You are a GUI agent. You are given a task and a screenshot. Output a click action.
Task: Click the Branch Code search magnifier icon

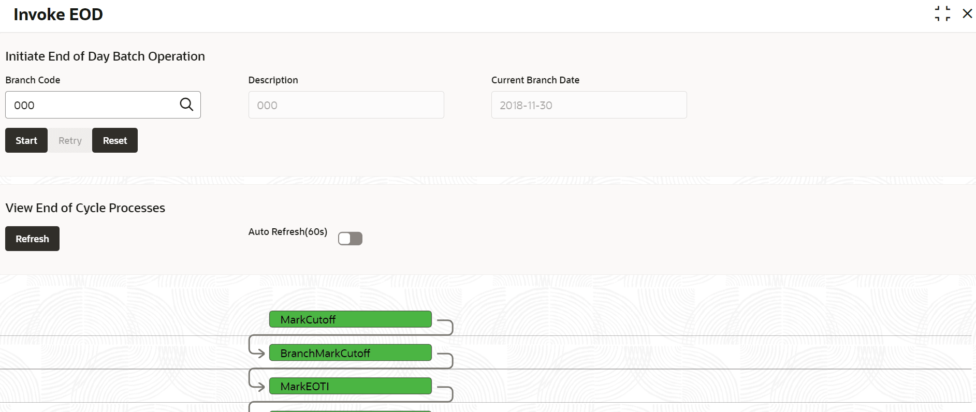(x=186, y=105)
